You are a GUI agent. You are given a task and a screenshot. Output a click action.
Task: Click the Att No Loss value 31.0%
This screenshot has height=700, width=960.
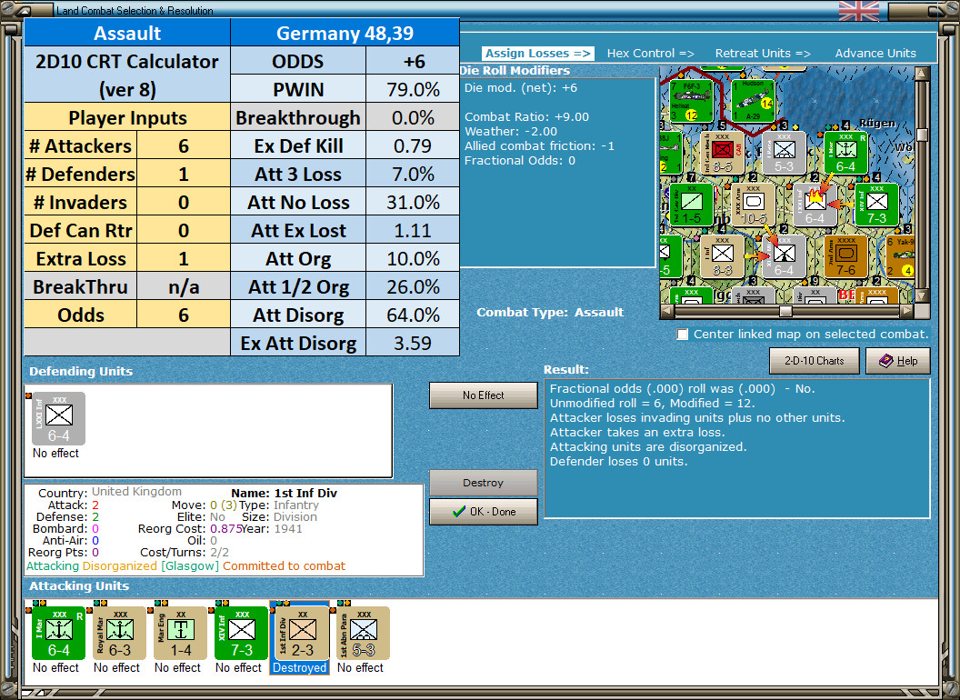coord(413,202)
